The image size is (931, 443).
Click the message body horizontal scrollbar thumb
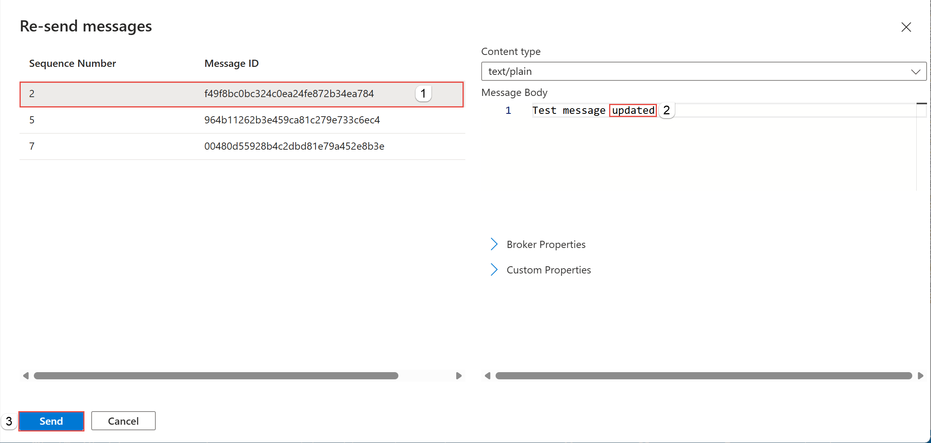(x=704, y=375)
